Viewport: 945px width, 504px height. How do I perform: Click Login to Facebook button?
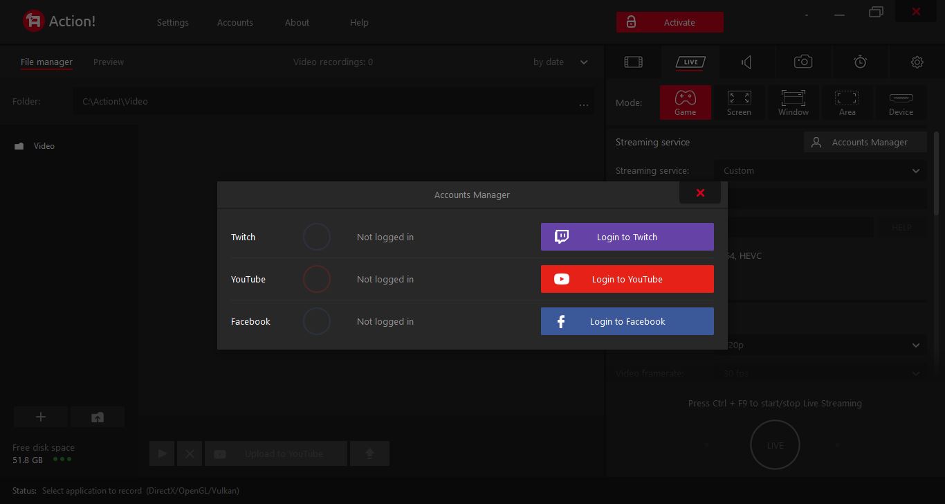pos(627,321)
